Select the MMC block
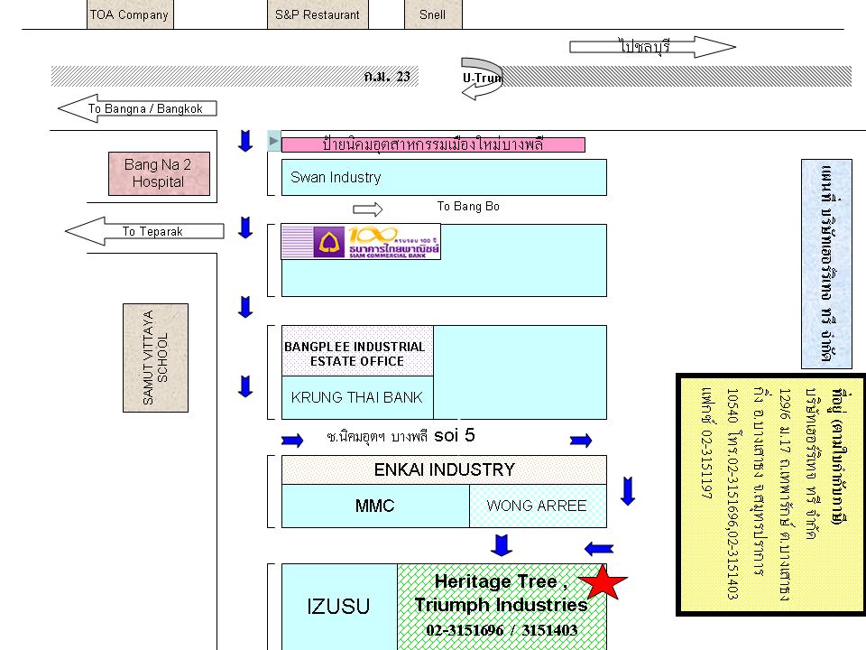Viewport: 866px width, 650px height. (x=375, y=506)
